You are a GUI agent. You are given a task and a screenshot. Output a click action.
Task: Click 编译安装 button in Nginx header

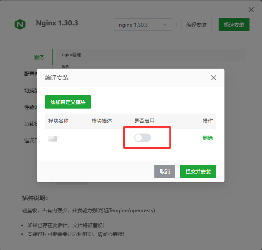click(196, 25)
